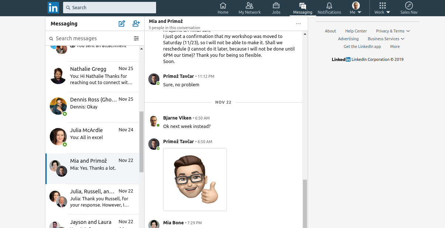The height and width of the screenshot is (228, 445).
Task: Click Dennis Ross's profile photo
Action: pos(58,106)
